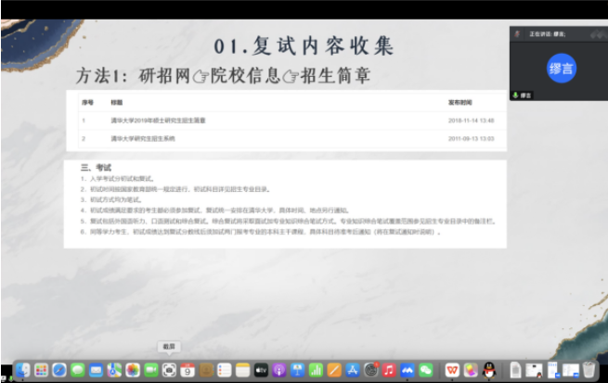Screen dimensions: 608x383
Task: Click the 三、考试 section heading
Action: pos(96,167)
